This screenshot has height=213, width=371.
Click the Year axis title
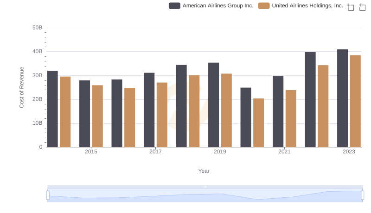(204, 171)
